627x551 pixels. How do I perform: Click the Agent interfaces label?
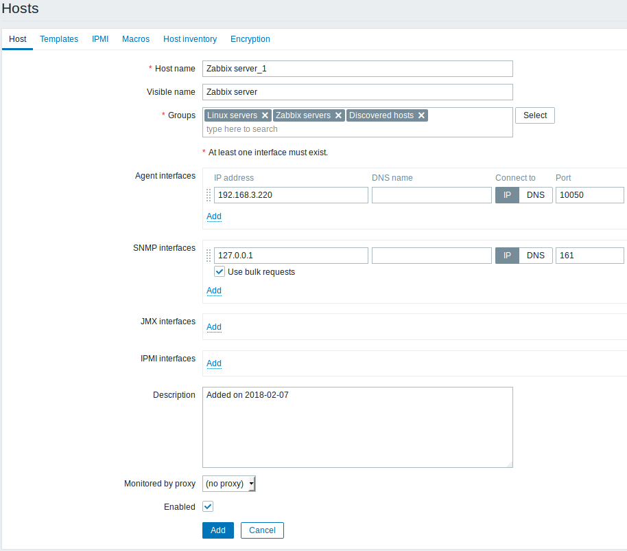[x=165, y=176]
